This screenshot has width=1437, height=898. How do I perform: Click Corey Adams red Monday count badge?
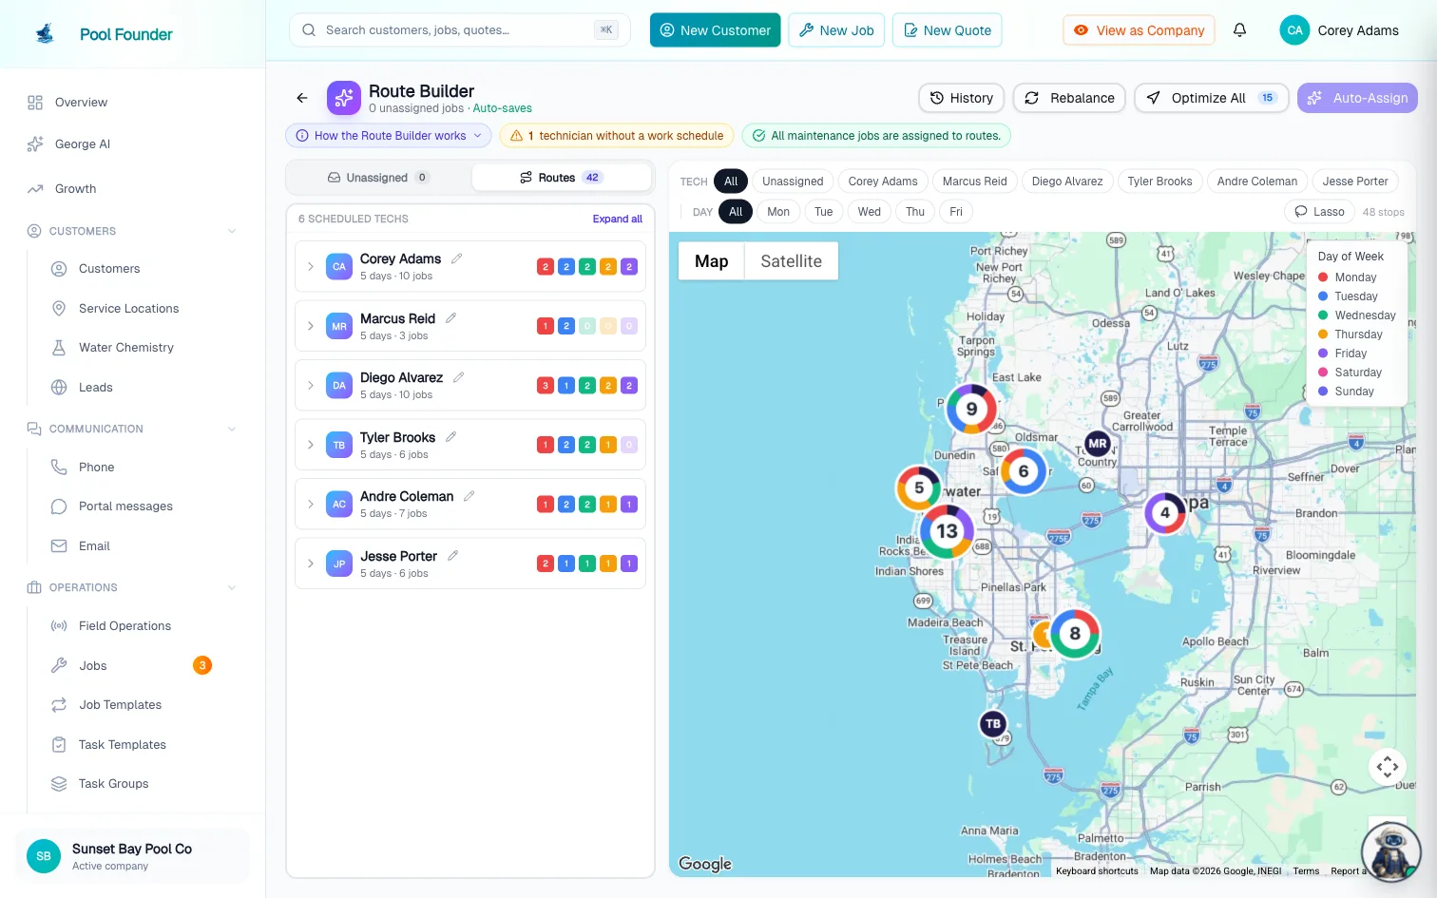click(x=546, y=267)
